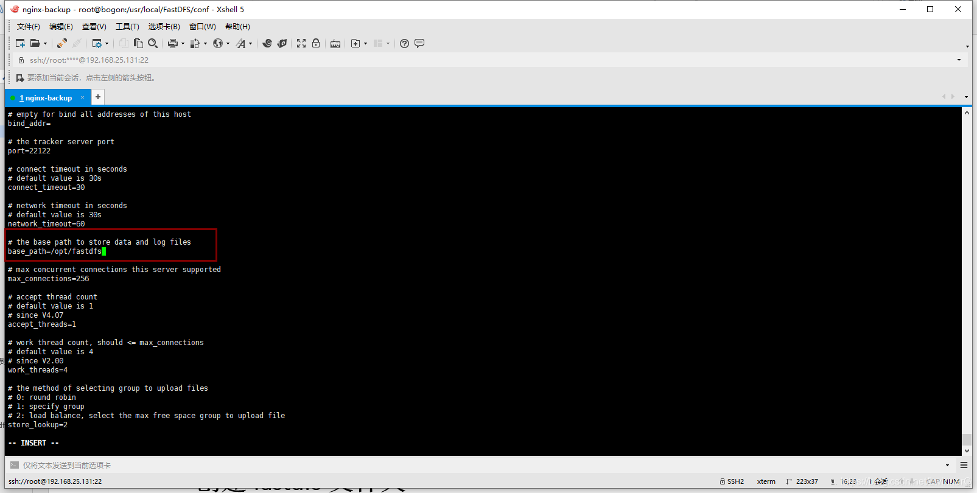Expand the file transfer dropdown arrow
The height and width of the screenshot is (493, 977).
click(205, 44)
